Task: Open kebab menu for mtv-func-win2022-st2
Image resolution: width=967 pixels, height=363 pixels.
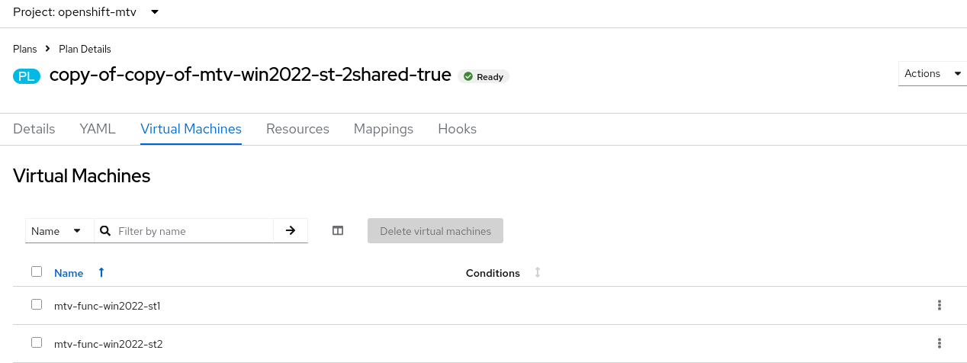Action: (939, 344)
